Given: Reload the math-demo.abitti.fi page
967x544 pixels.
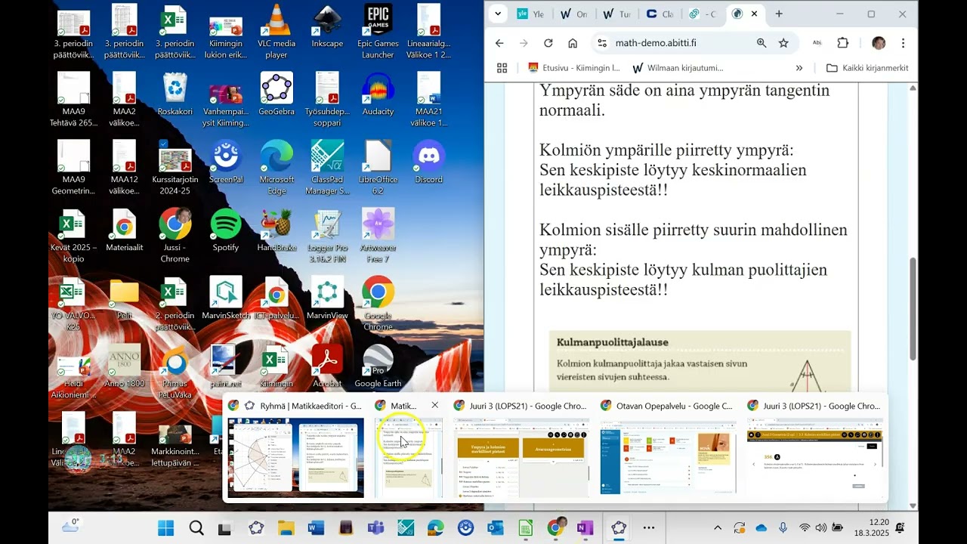Looking at the screenshot, I should pos(548,43).
